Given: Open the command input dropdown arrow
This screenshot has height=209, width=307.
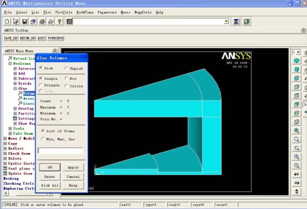Looking at the screenshot, I should (227, 22).
